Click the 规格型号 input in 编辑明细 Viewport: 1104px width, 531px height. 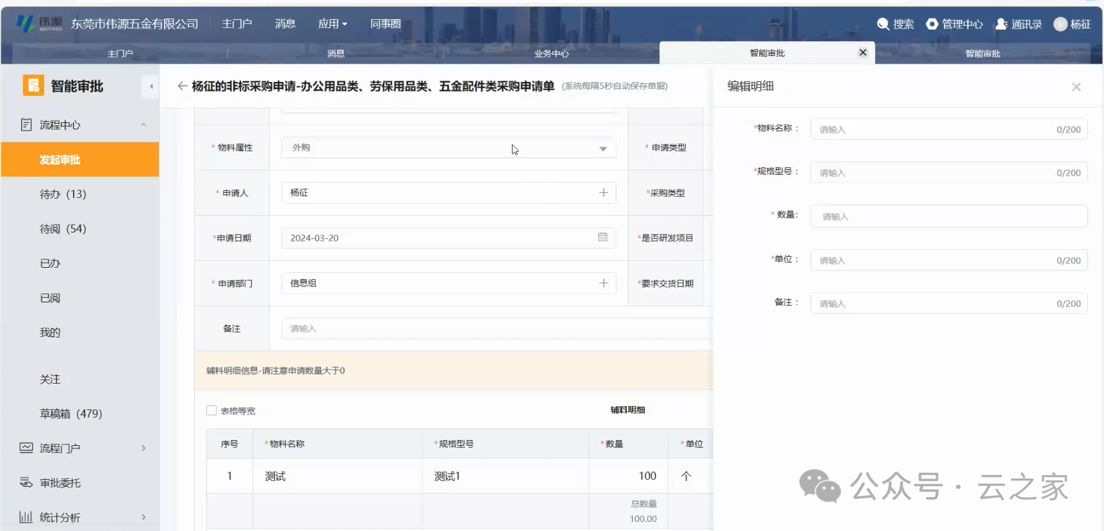coord(949,173)
